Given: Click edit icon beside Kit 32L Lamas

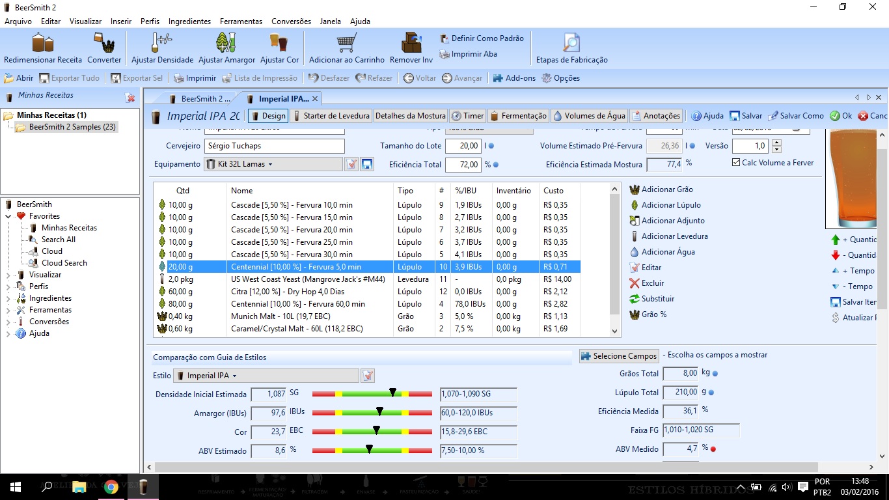Looking at the screenshot, I should [x=351, y=164].
